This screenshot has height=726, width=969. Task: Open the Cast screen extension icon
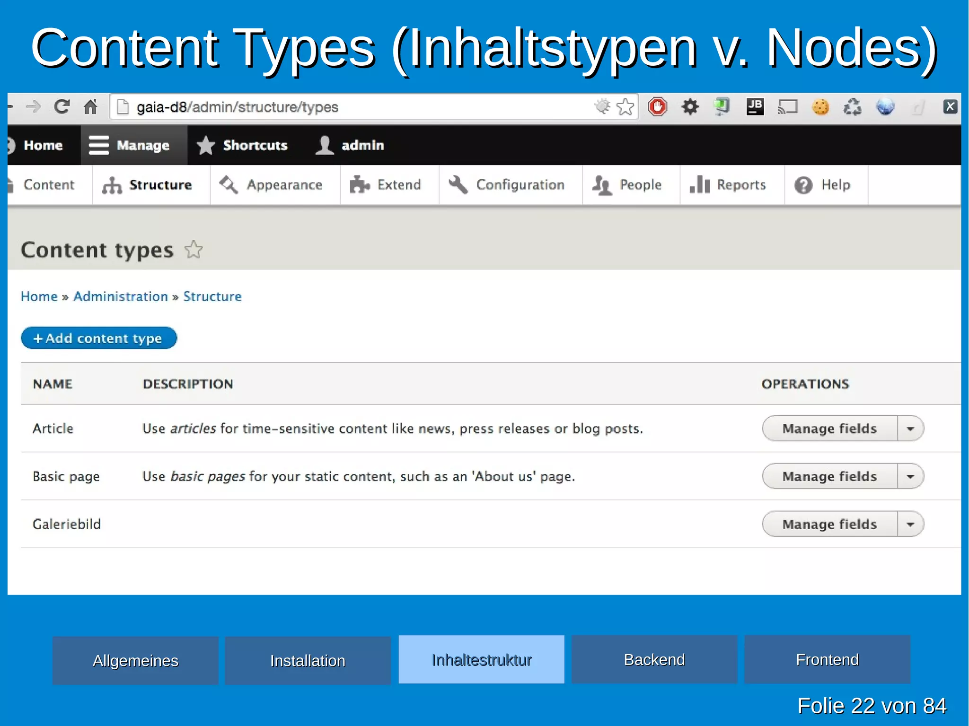click(x=788, y=107)
